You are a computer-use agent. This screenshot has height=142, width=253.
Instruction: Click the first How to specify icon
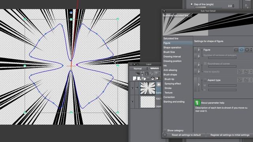(240, 71)
